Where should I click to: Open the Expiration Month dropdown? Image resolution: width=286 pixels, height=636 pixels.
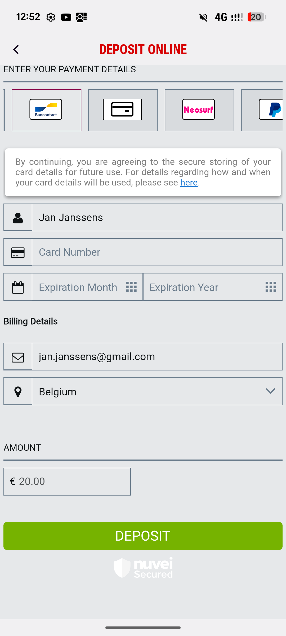pyautogui.click(x=87, y=287)
